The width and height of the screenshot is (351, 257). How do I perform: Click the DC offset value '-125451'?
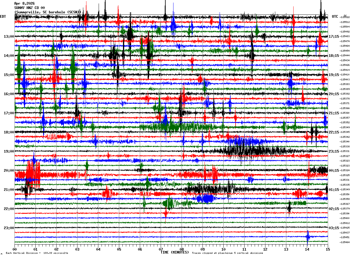click(x=345, y=237)
